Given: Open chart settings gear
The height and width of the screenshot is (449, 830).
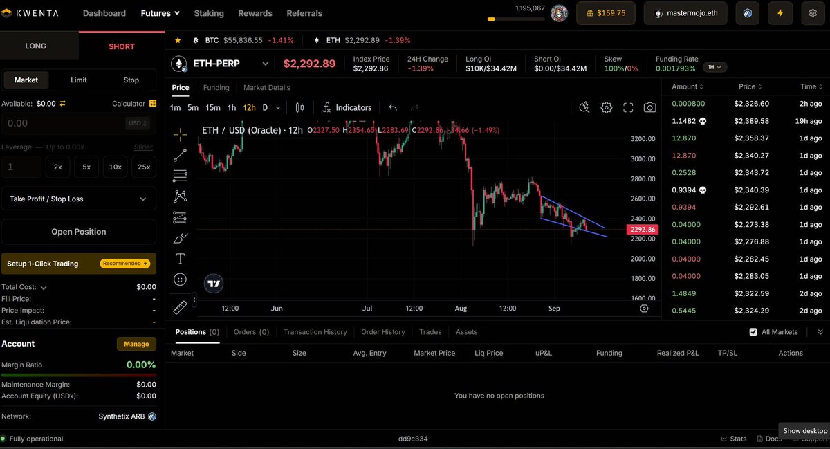Looking at the screenshot, I should click(607, 107).
